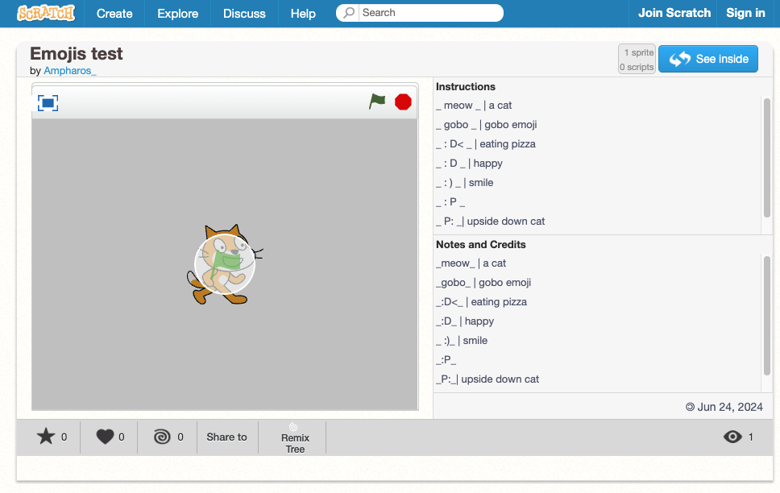Click the remix spiral icon
Screen dimensions: 780x493
(162, 437)
